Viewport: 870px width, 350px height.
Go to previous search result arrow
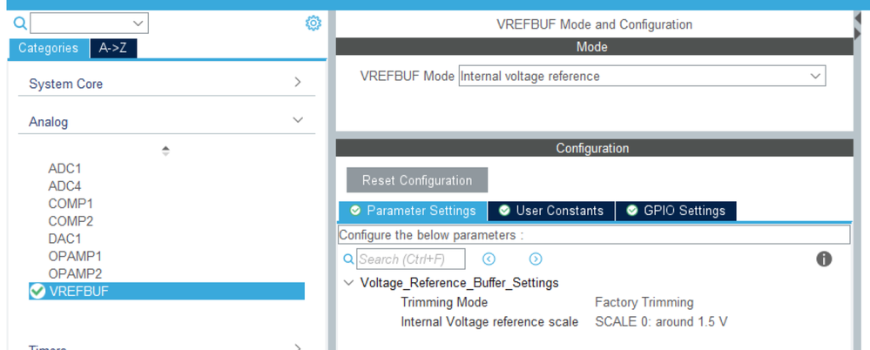489,259
